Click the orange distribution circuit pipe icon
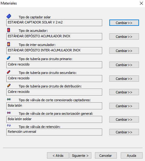 pos(9,86)
